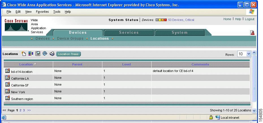The height and width of the screenshot is (123, 263).
Task: Open the Tools menu
Action: (x=57, y=12)
